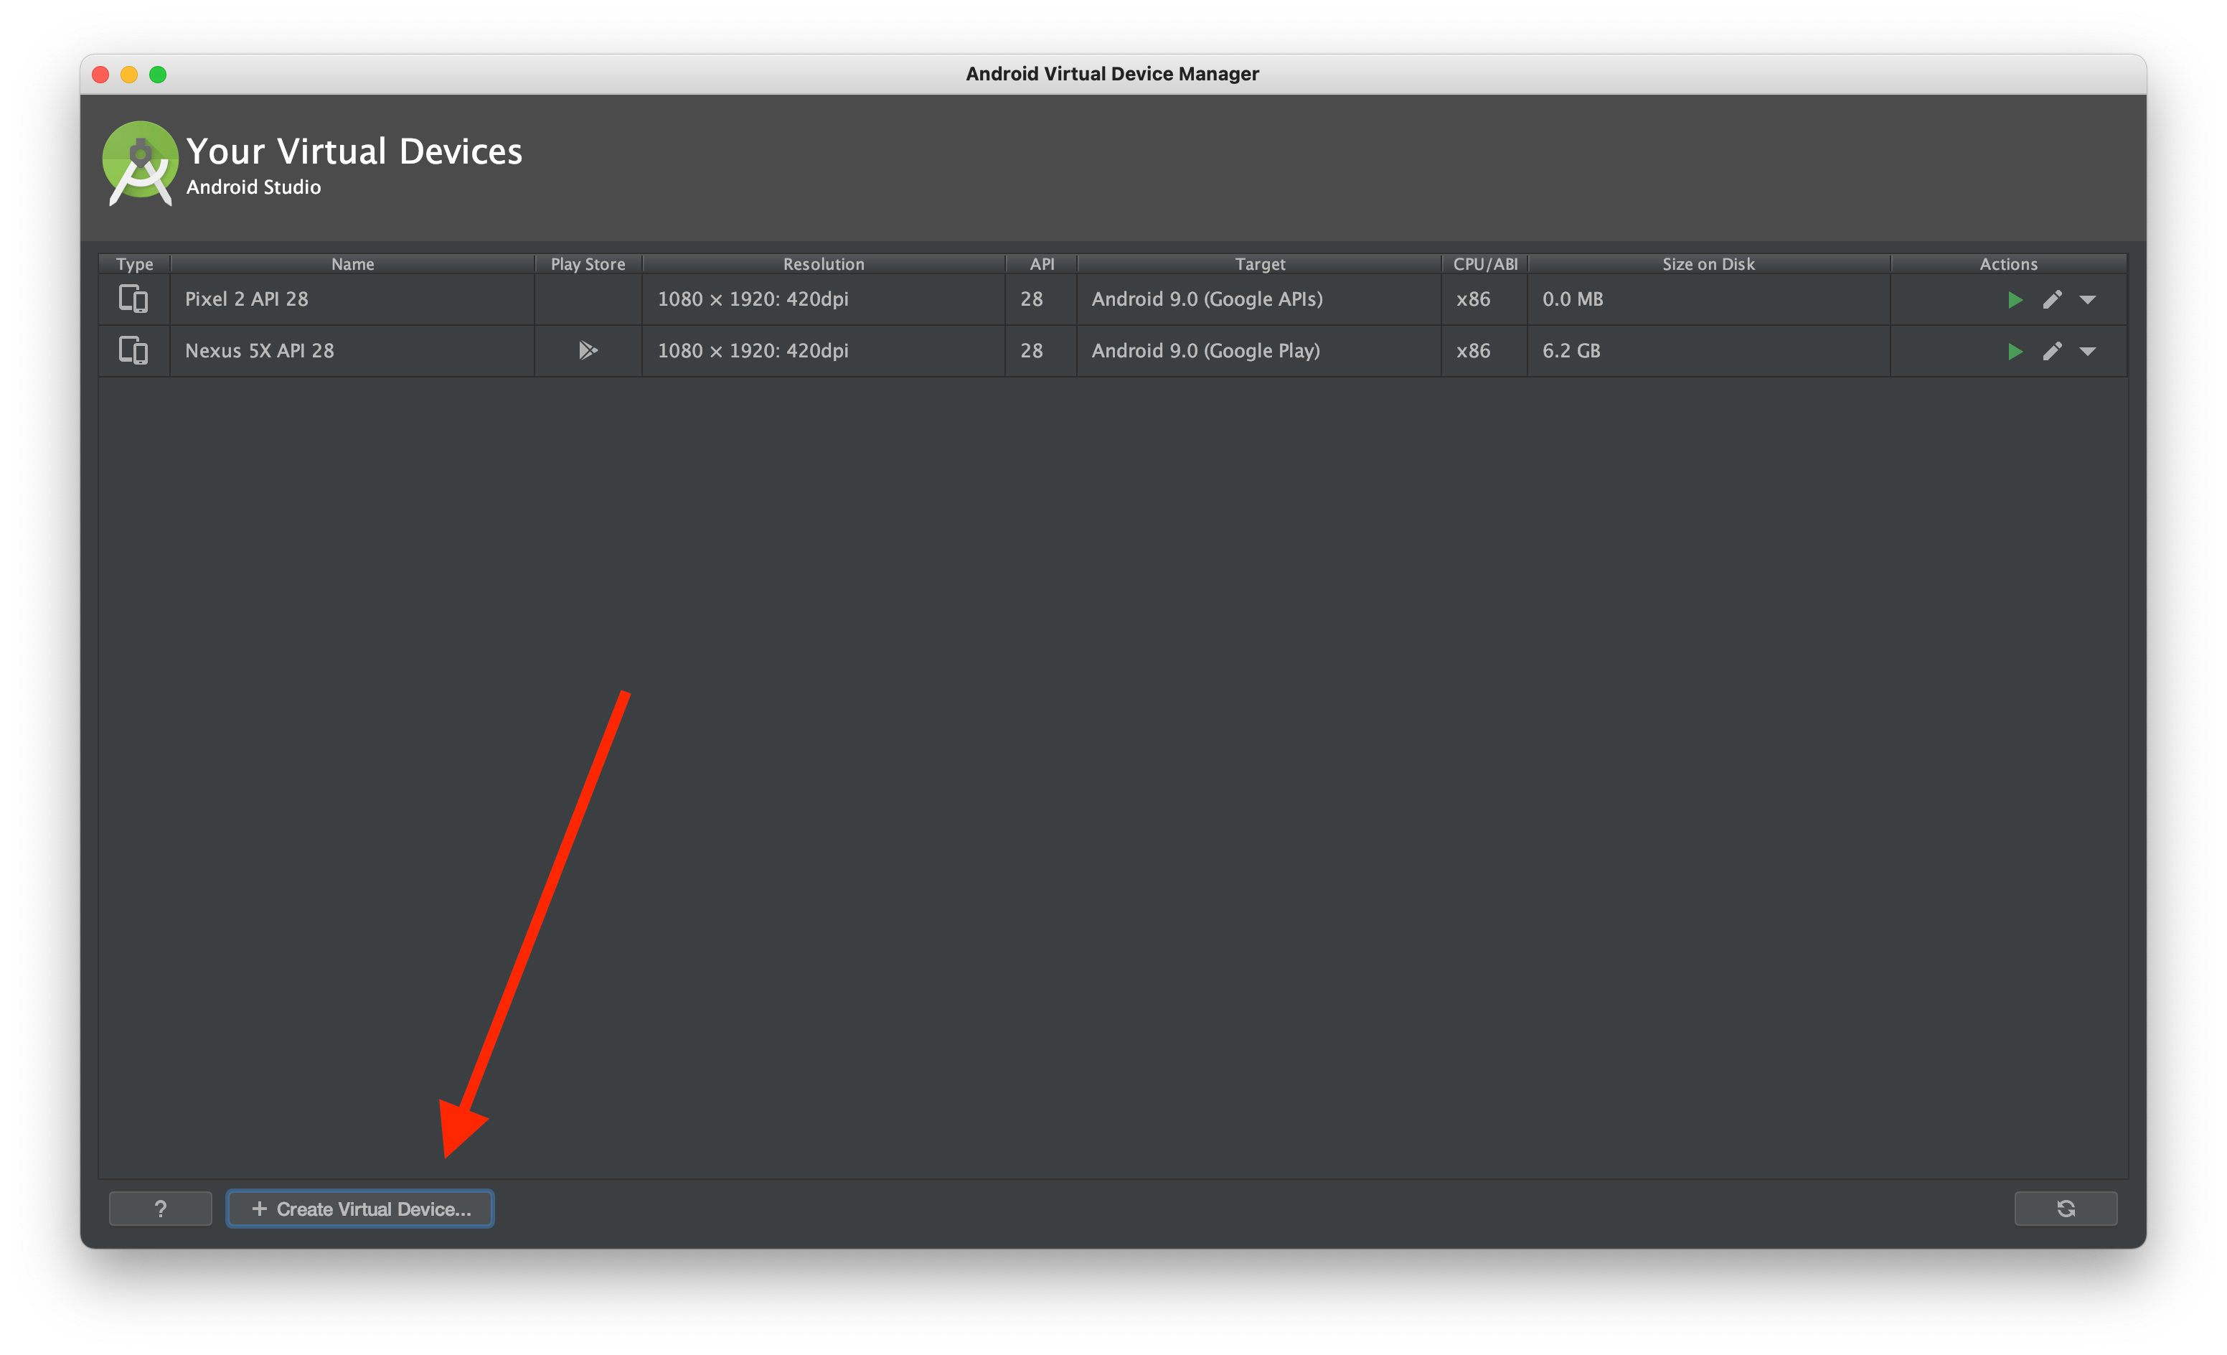Click Android 9.0 (Google Play) target cell
This screenshot has height=1355, width=2227.
coord(1259,351)
